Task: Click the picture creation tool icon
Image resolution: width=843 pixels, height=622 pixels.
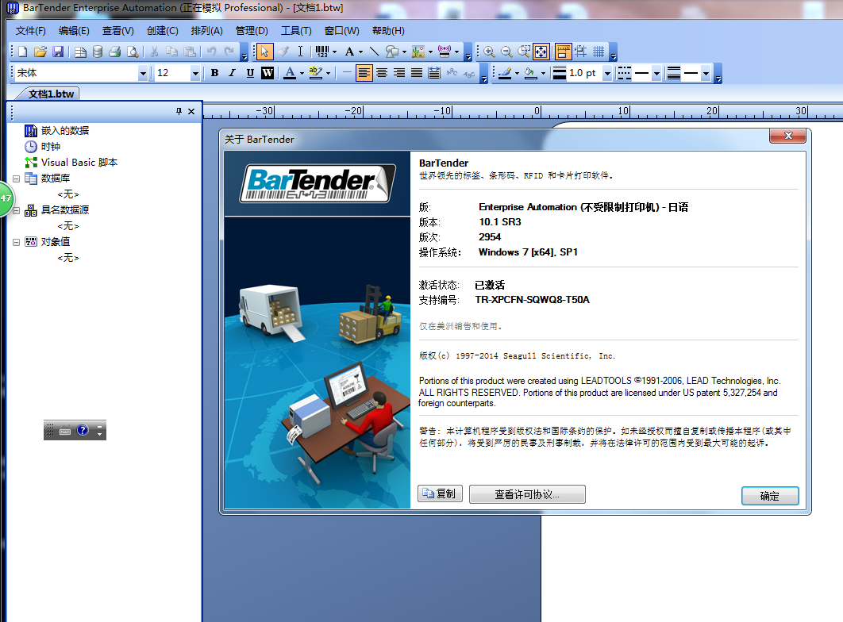Action: click(x=418, y=52)
